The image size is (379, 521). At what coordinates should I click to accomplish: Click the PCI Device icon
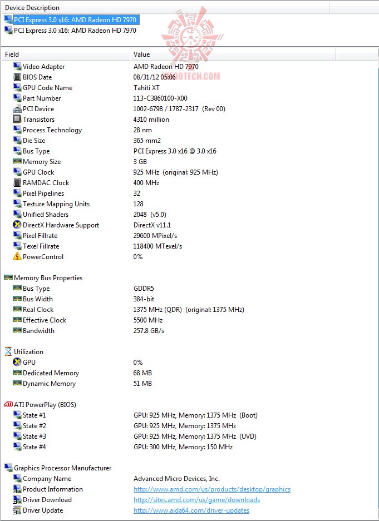coord(17,109)
